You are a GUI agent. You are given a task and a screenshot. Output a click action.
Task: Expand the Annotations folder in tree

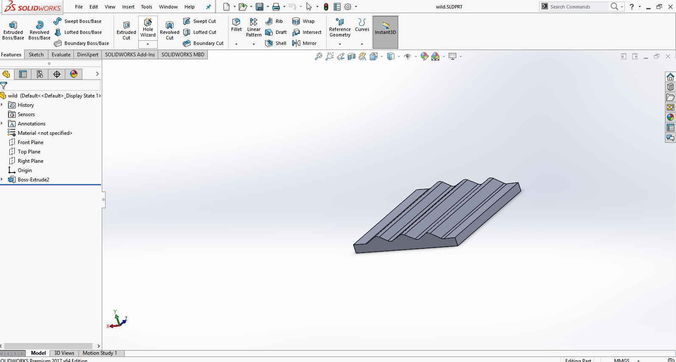coord(2,124)
